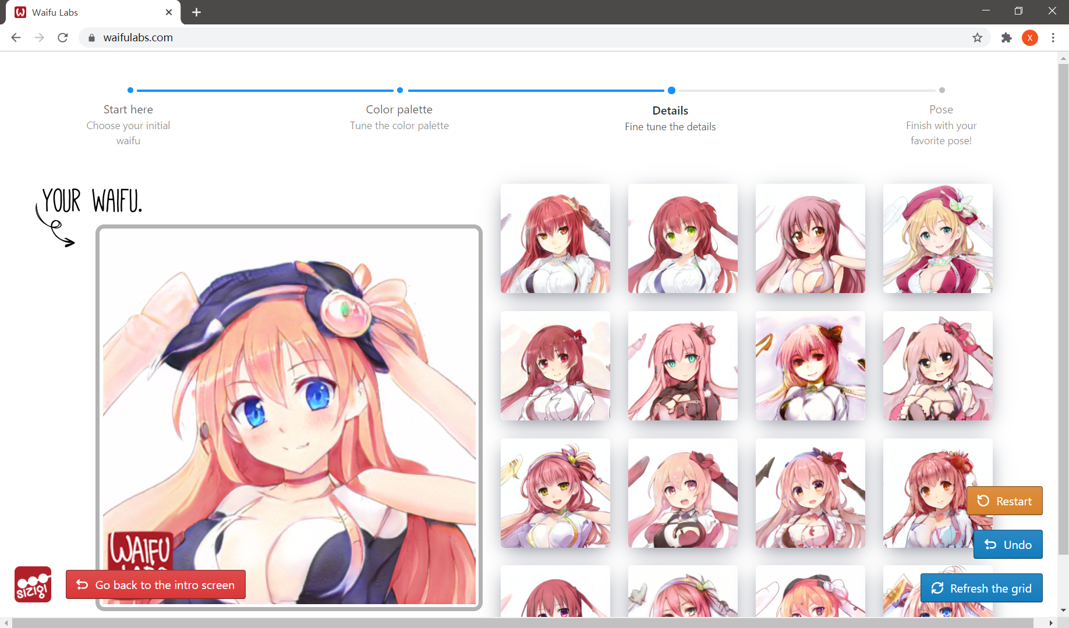Click Refresh the grid button

pos(981,588)
